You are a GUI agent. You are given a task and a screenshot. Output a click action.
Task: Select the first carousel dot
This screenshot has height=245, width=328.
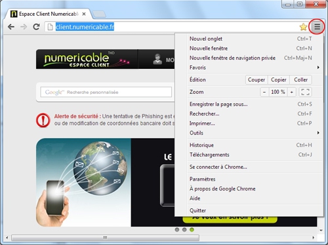click(177, 230)
